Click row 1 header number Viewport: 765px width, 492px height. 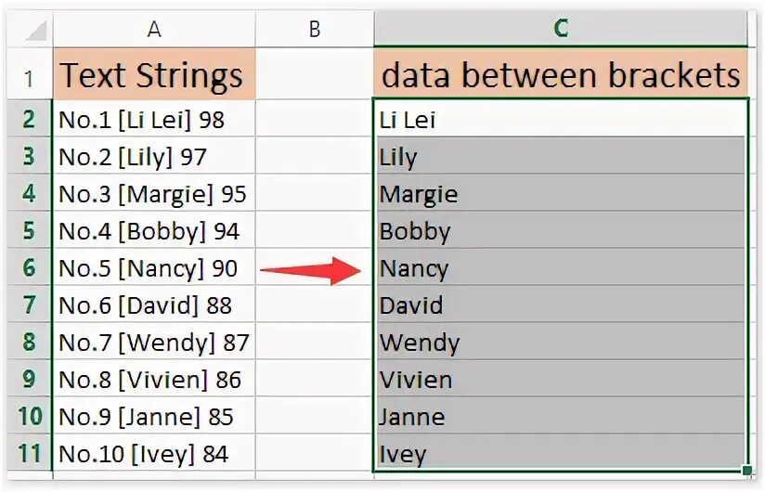coord(28,76)
